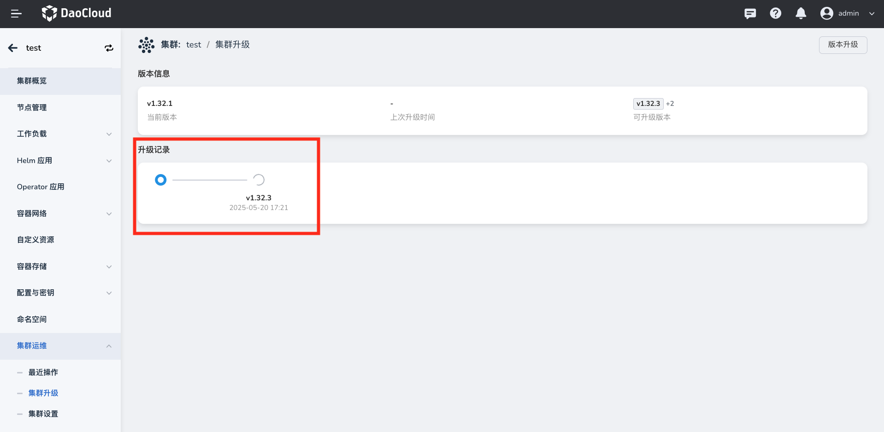Select 最近操作 submenu item
This screenshot has width=884, height=432.
coord(43,372)
